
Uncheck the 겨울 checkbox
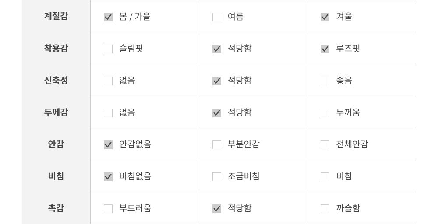(325, 17)
